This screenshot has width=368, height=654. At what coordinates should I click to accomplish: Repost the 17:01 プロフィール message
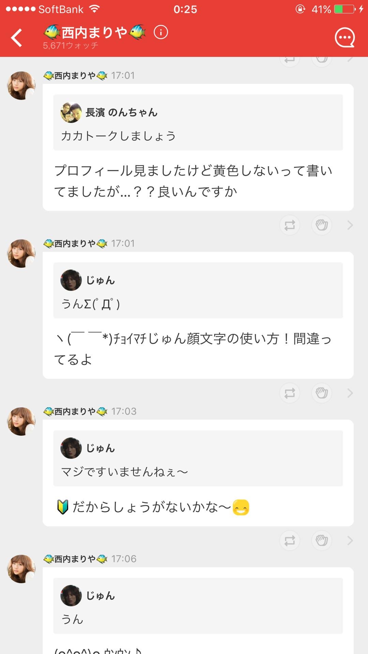(x=290, y=225)
